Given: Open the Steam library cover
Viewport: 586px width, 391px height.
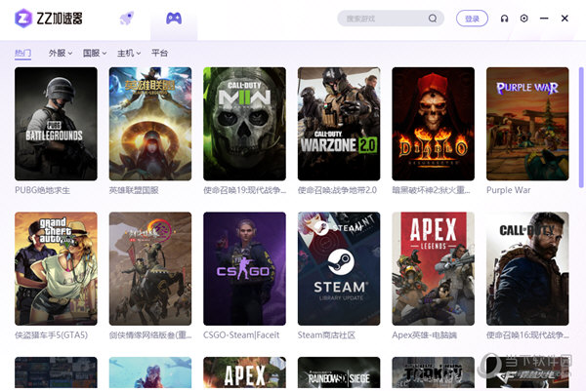Looking at the screenshot, I should tap(339, 268).
